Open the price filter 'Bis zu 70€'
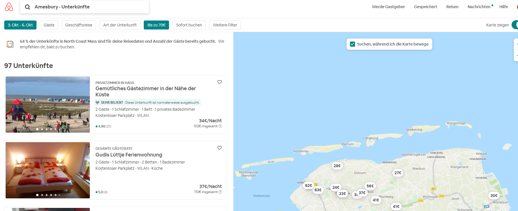 (156, 25)
